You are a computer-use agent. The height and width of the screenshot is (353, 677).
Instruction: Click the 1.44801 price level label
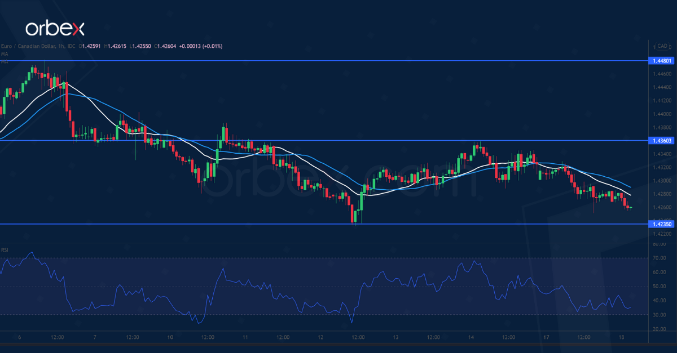point(662,60)
